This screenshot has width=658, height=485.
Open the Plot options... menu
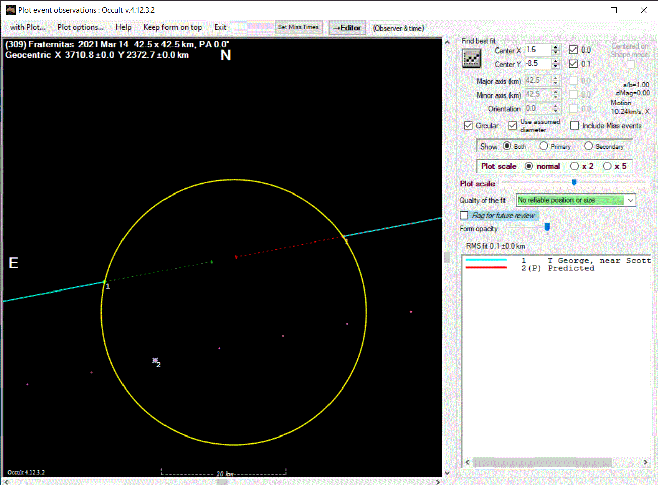(80, 27)
